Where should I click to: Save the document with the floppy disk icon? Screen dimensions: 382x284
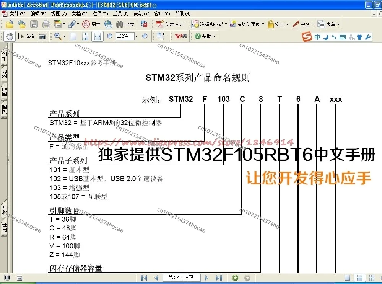click(x=34, y=24)
